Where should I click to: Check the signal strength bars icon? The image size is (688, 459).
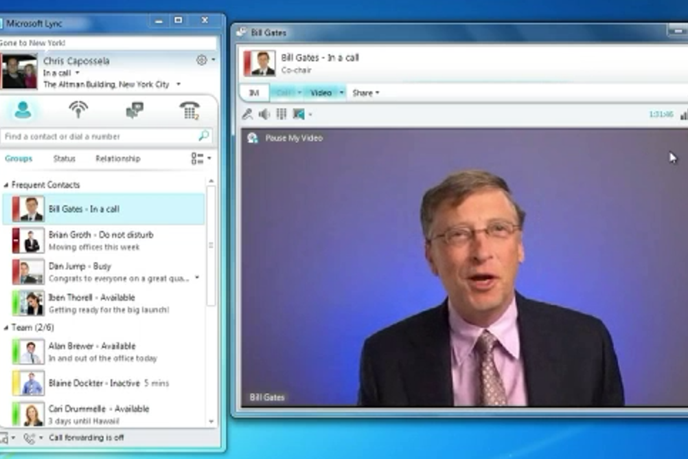coord(684,115)
